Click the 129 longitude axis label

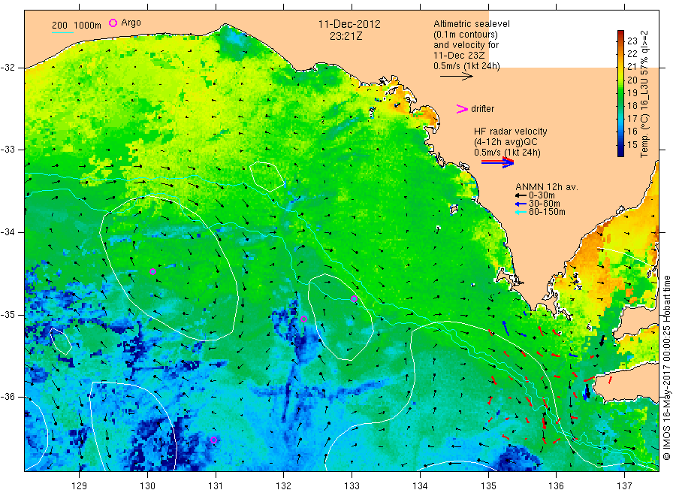(x=80, y=485)
